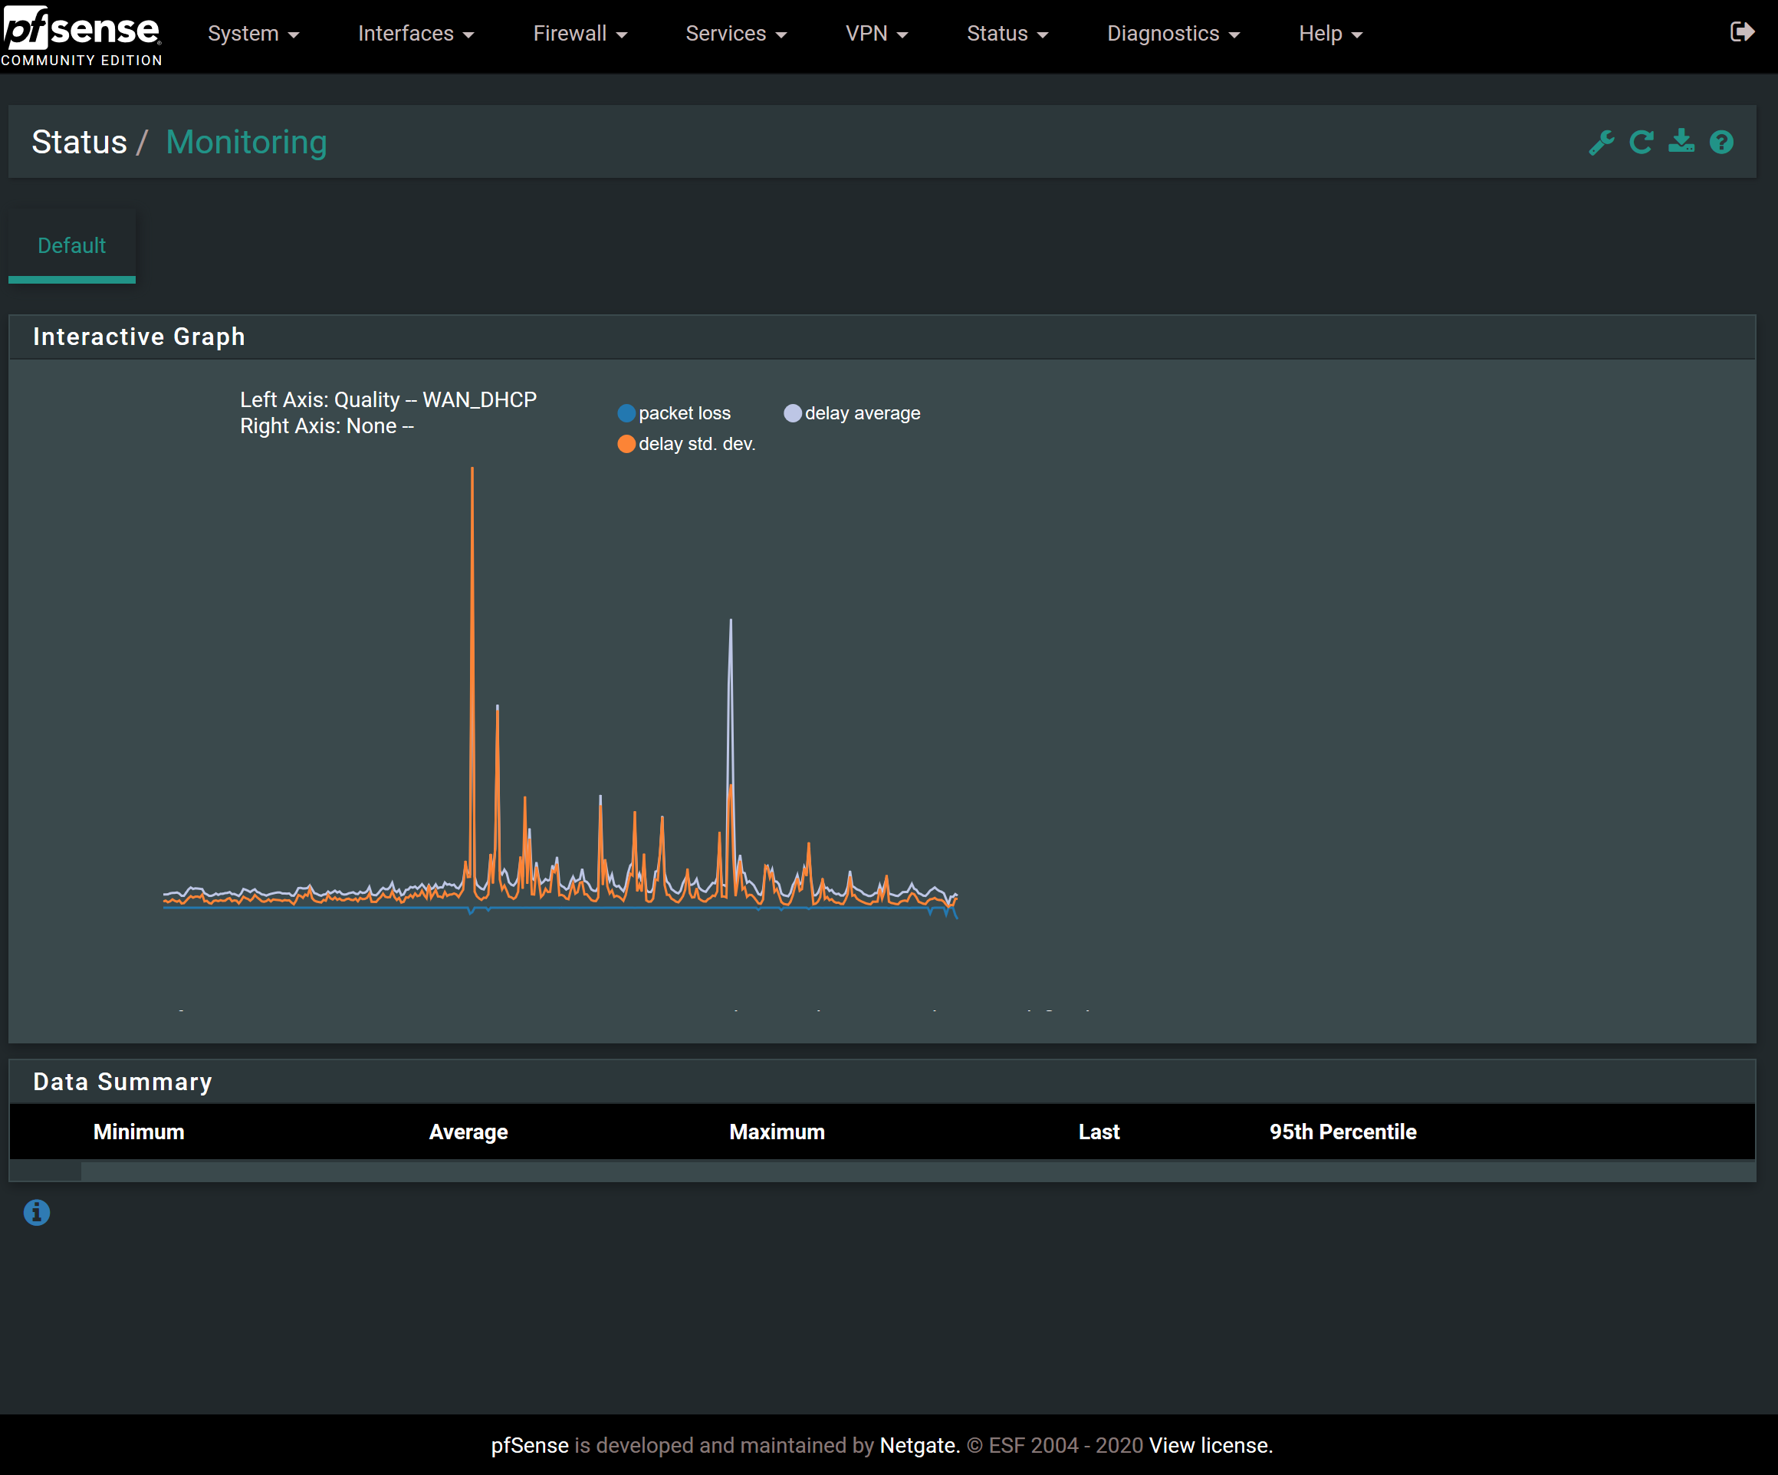
Task: Toggle delay std. dev. legend entry
Action: (696, 444)
